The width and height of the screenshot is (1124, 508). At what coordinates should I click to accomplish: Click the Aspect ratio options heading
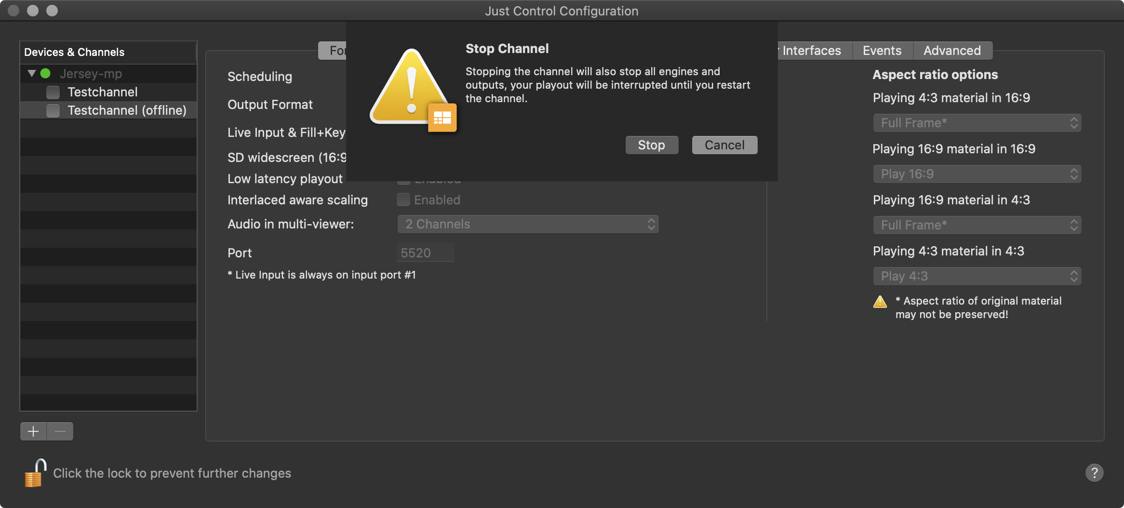click(x=935, y=75)
